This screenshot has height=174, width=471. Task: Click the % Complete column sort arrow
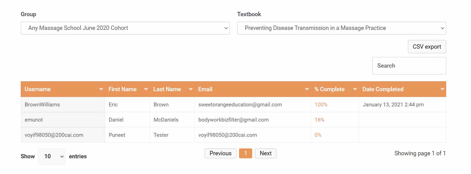[355, 89]
